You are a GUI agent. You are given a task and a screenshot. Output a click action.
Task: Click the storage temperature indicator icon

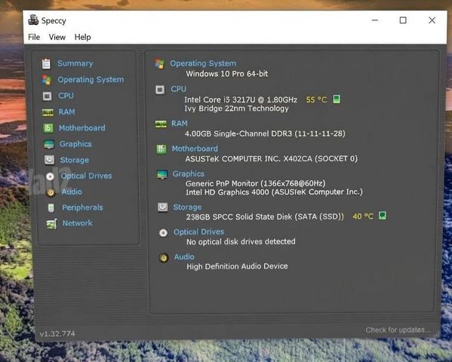pyautogui.click(x=383, y=215)
